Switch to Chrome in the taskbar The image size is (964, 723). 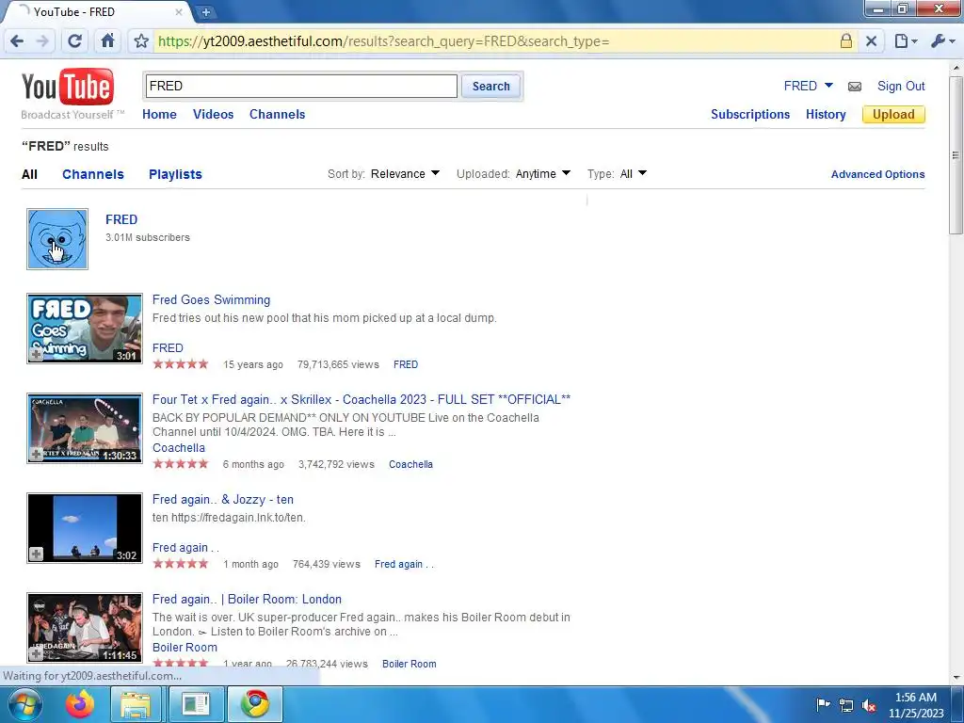click(254, 704)
